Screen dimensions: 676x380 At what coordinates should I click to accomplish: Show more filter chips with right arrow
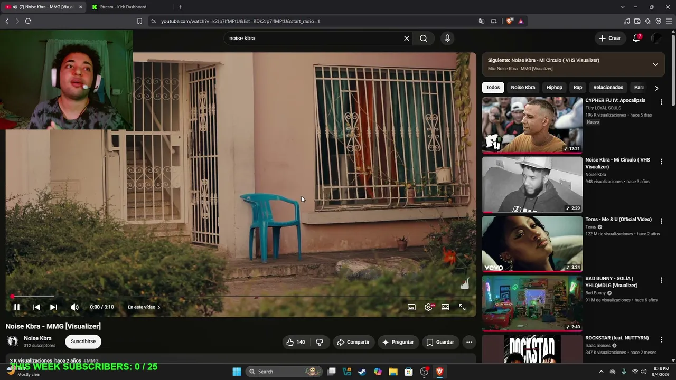[x=656, y=88]
